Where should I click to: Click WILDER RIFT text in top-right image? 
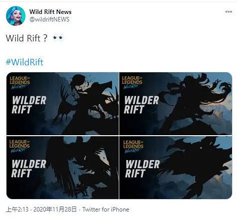[x=142, y=105]
